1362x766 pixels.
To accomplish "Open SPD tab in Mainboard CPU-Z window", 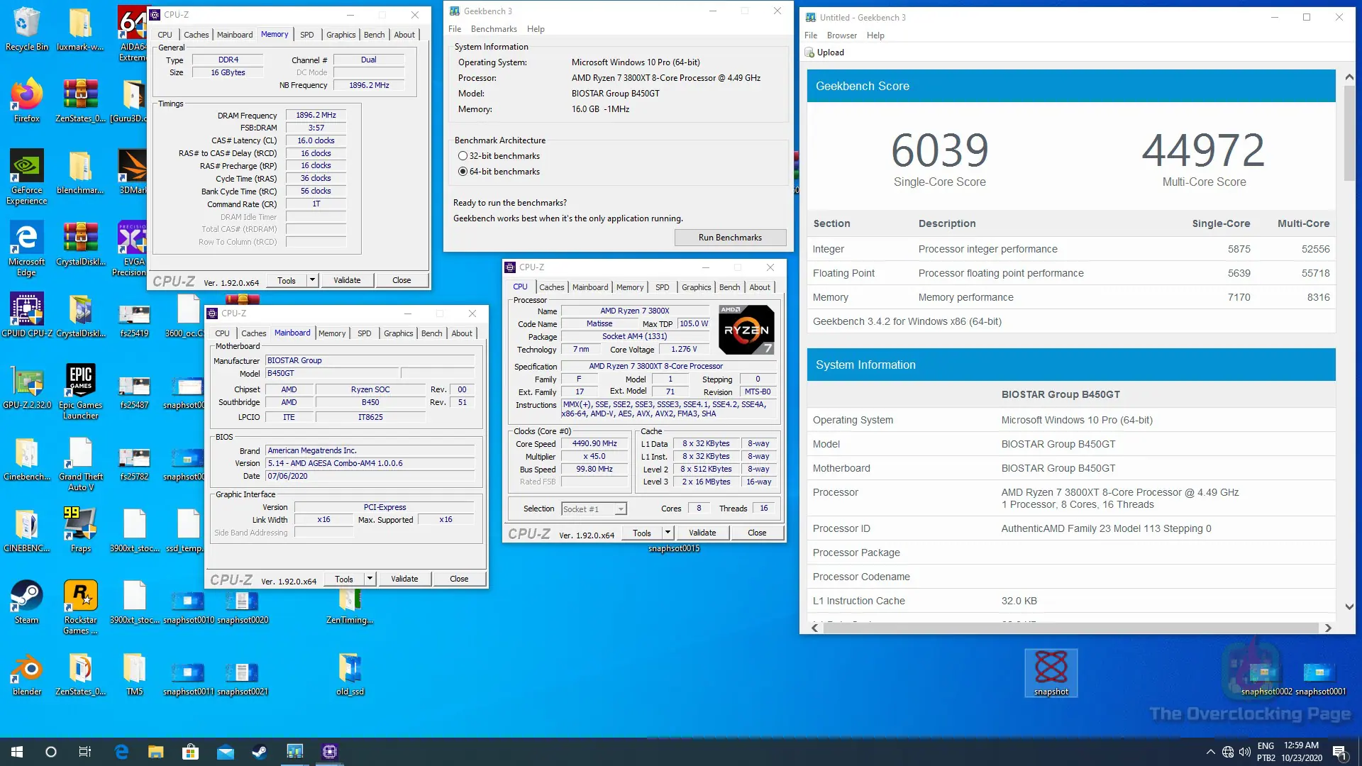I will coord(364,333).
